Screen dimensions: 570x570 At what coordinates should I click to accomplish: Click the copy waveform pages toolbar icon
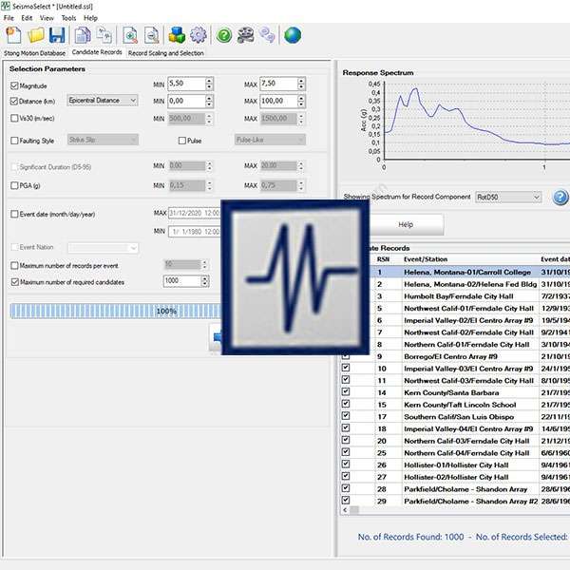tap(104, 35)
